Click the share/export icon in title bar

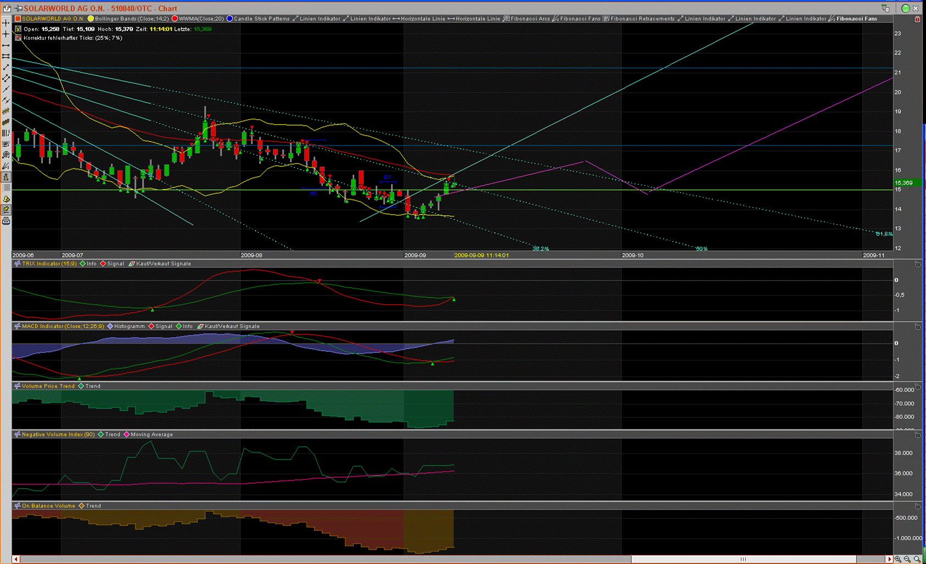click(7, 8)
